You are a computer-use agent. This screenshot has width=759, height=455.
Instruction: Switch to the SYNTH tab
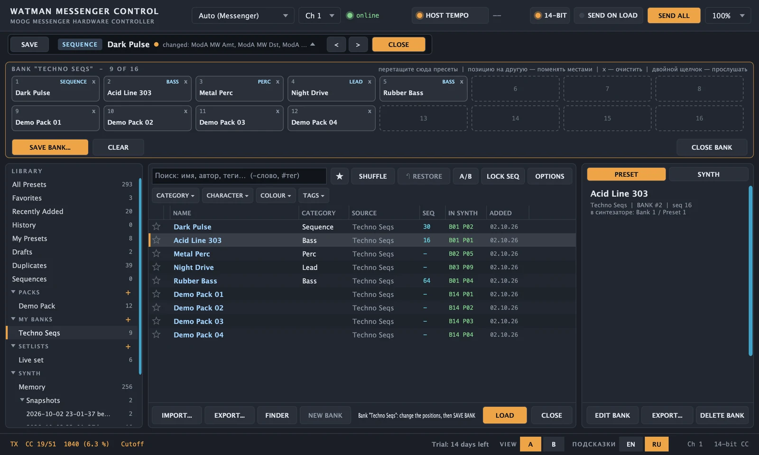click(x=708, y=174)
